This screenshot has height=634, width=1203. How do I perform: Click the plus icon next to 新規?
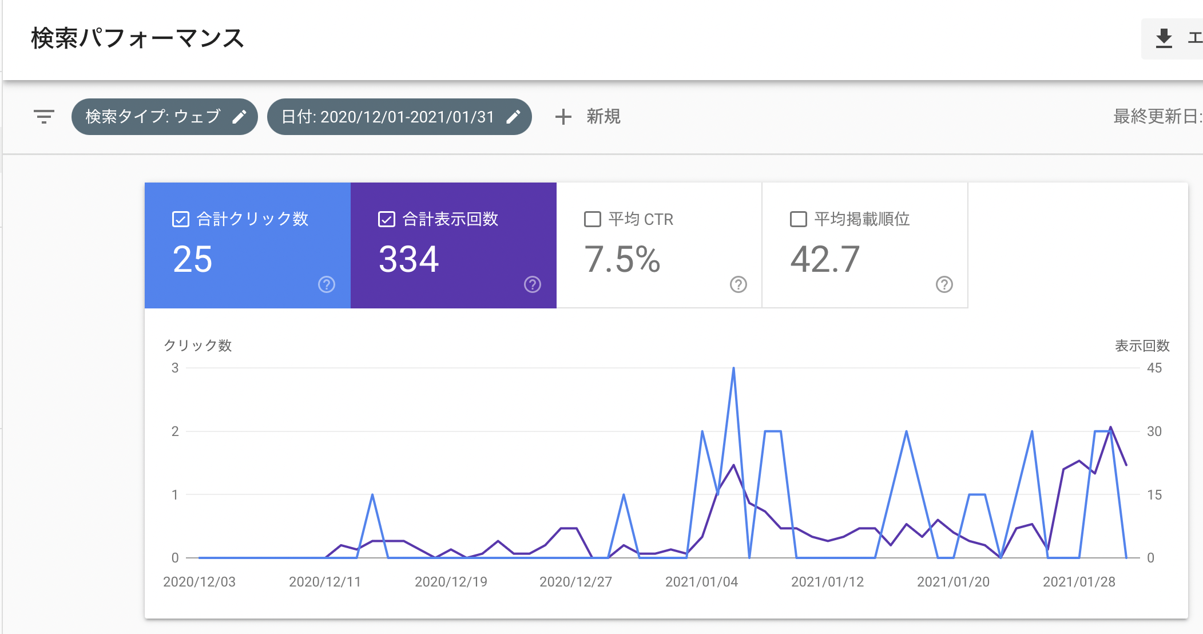(x=563, y=117)
